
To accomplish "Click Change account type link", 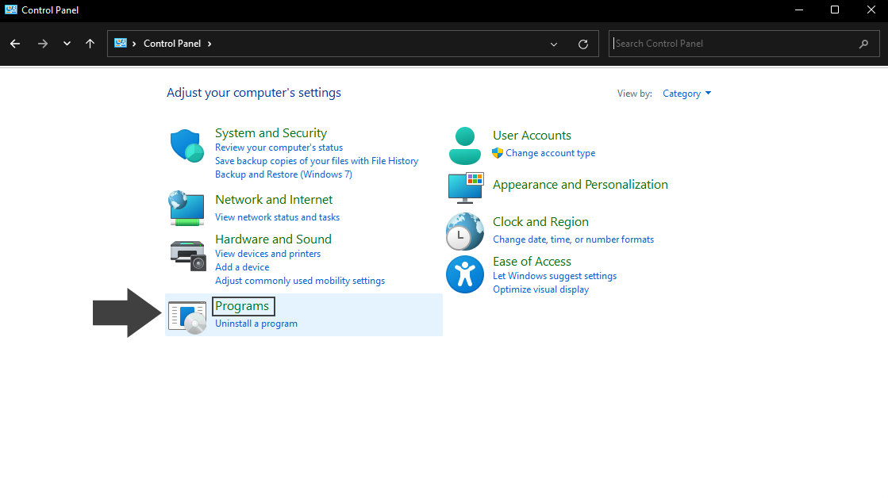I will (550, 153).
